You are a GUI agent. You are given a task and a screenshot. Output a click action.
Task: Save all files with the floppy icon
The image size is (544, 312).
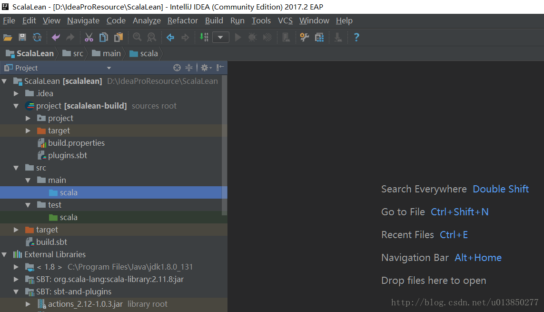(22, 37)
